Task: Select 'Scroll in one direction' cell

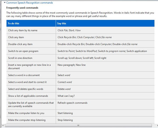Action: (x=31, y=58)
